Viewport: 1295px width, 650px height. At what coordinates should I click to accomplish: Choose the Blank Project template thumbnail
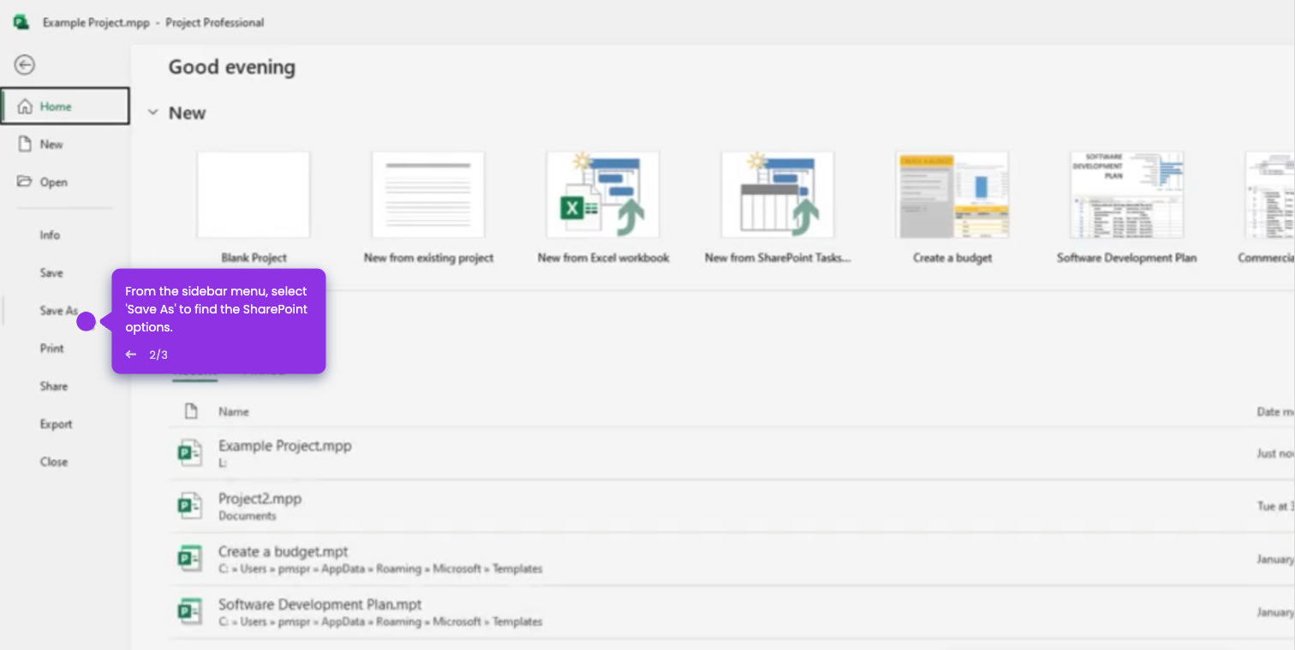pos(254,194)
